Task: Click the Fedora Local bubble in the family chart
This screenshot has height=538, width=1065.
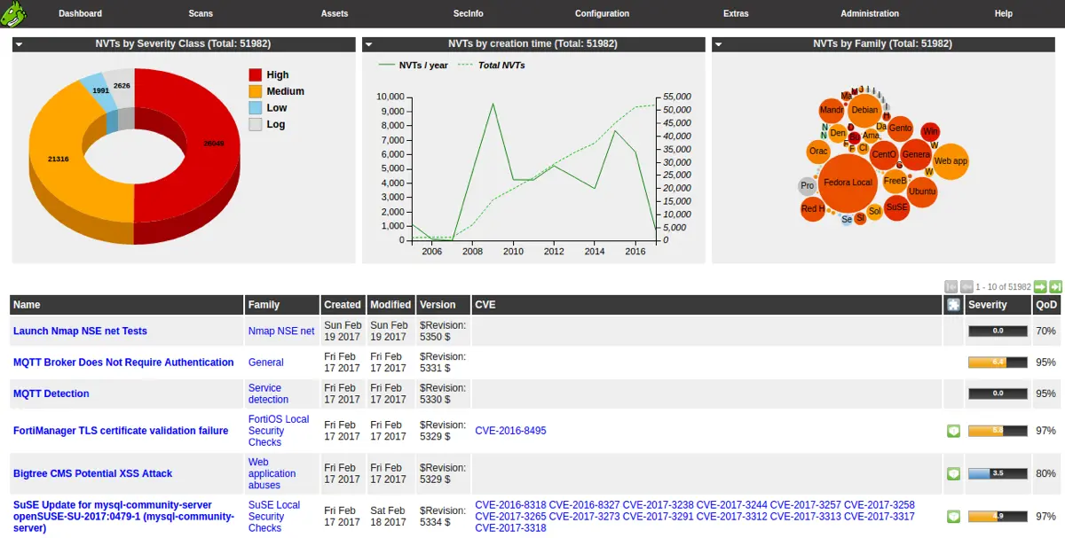Action: pos(848,183)
